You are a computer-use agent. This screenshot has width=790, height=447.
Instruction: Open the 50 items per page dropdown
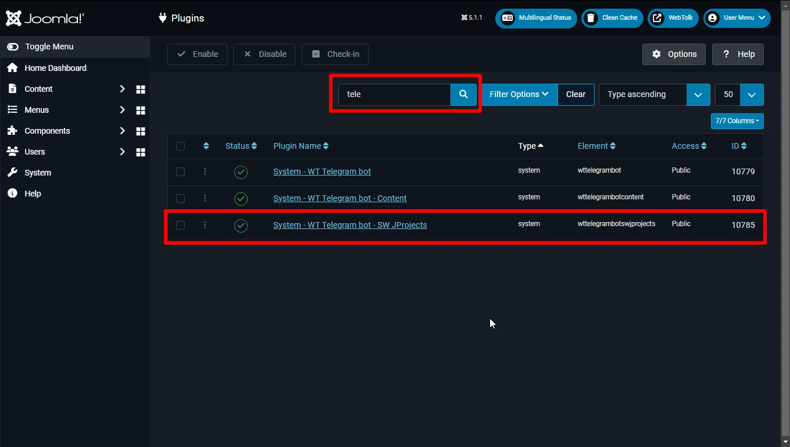coord(739,94)
